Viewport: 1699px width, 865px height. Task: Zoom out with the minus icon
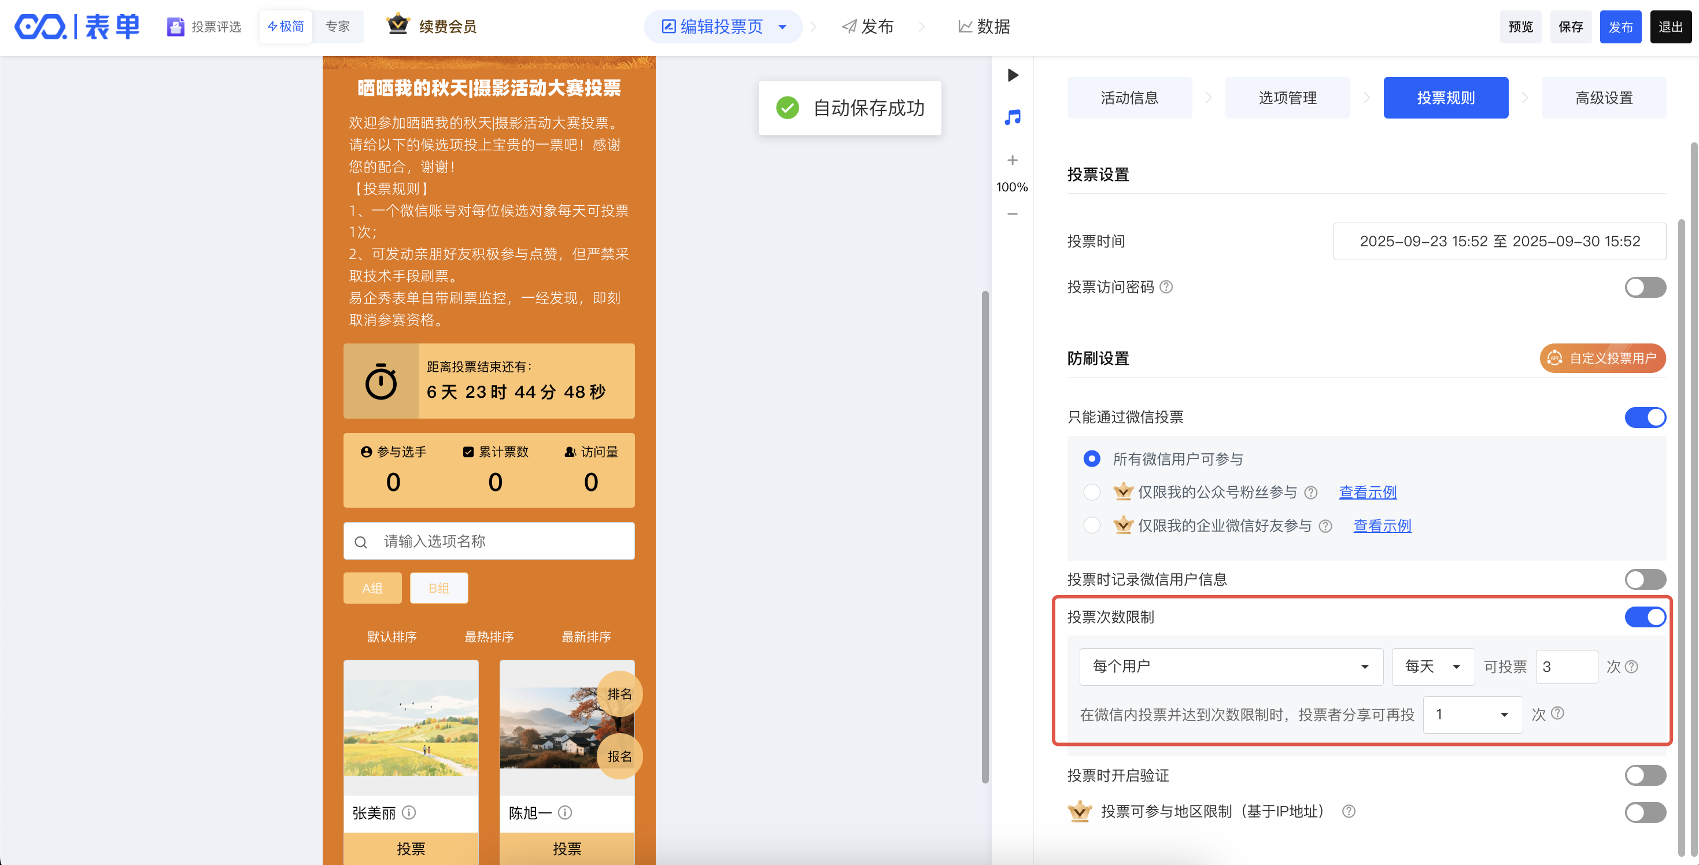pyautogui.click(x=1013, y=213)
